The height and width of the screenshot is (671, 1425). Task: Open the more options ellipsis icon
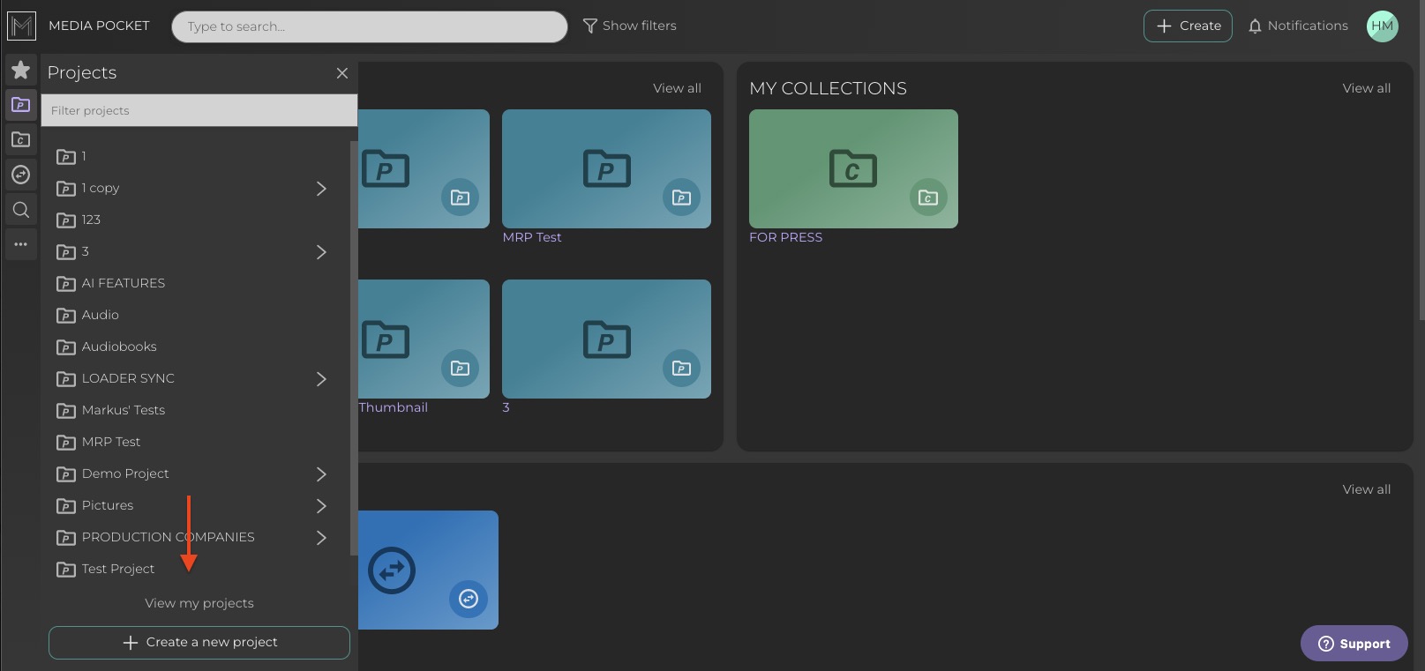[x=21, y=244]
